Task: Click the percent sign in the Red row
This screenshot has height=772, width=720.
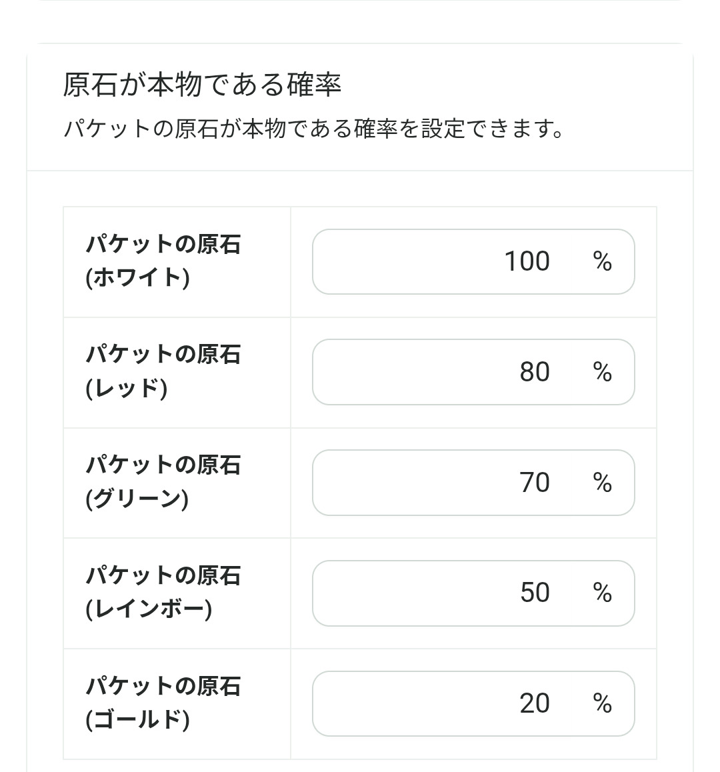Action: click(602, 372)
